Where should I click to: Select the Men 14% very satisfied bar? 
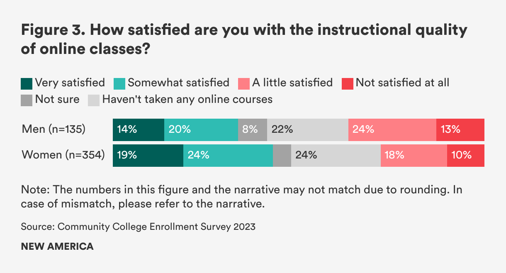(x=139, y=129)
